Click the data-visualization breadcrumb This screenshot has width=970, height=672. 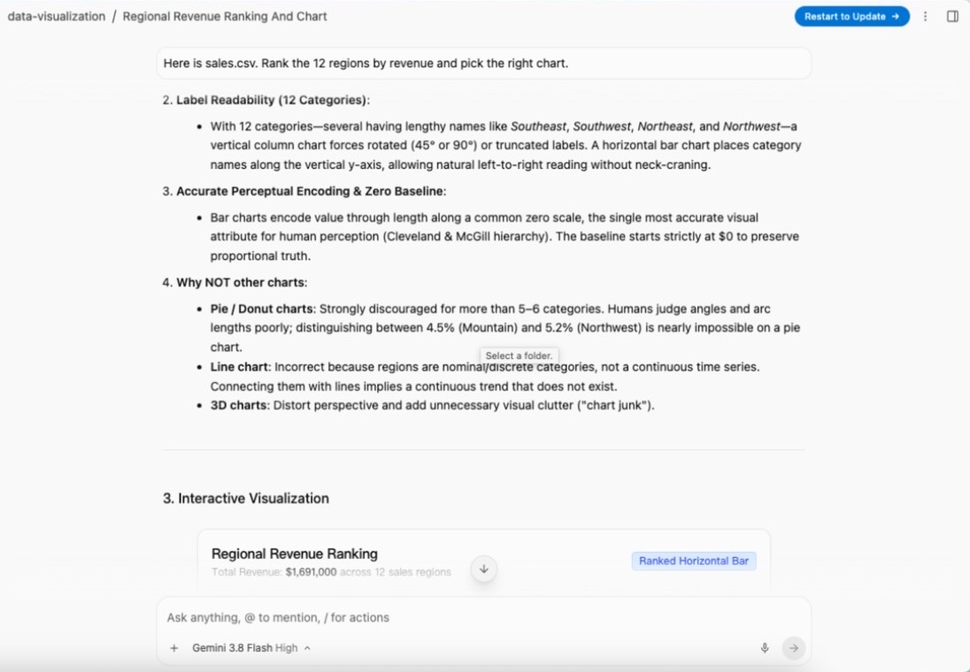57,17
